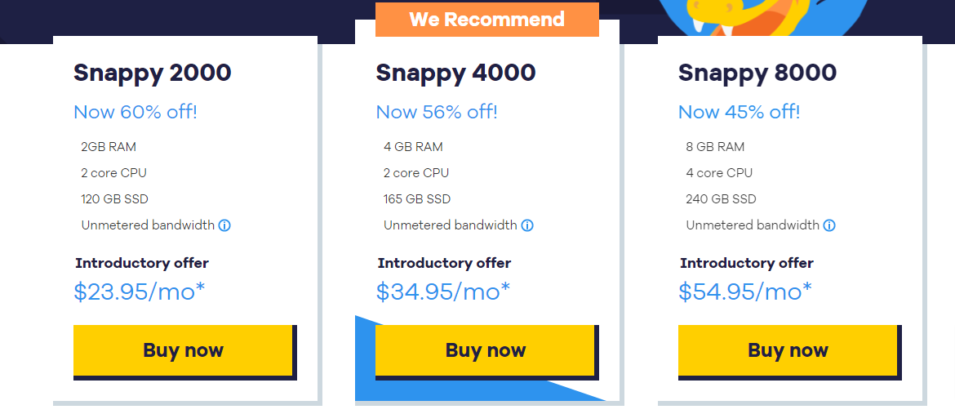
Task: Click 8 GB RAM feature line
Action: tap(715, 147)
